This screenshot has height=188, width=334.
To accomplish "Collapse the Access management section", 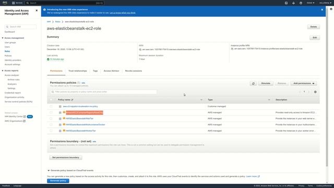I will 3,38.
